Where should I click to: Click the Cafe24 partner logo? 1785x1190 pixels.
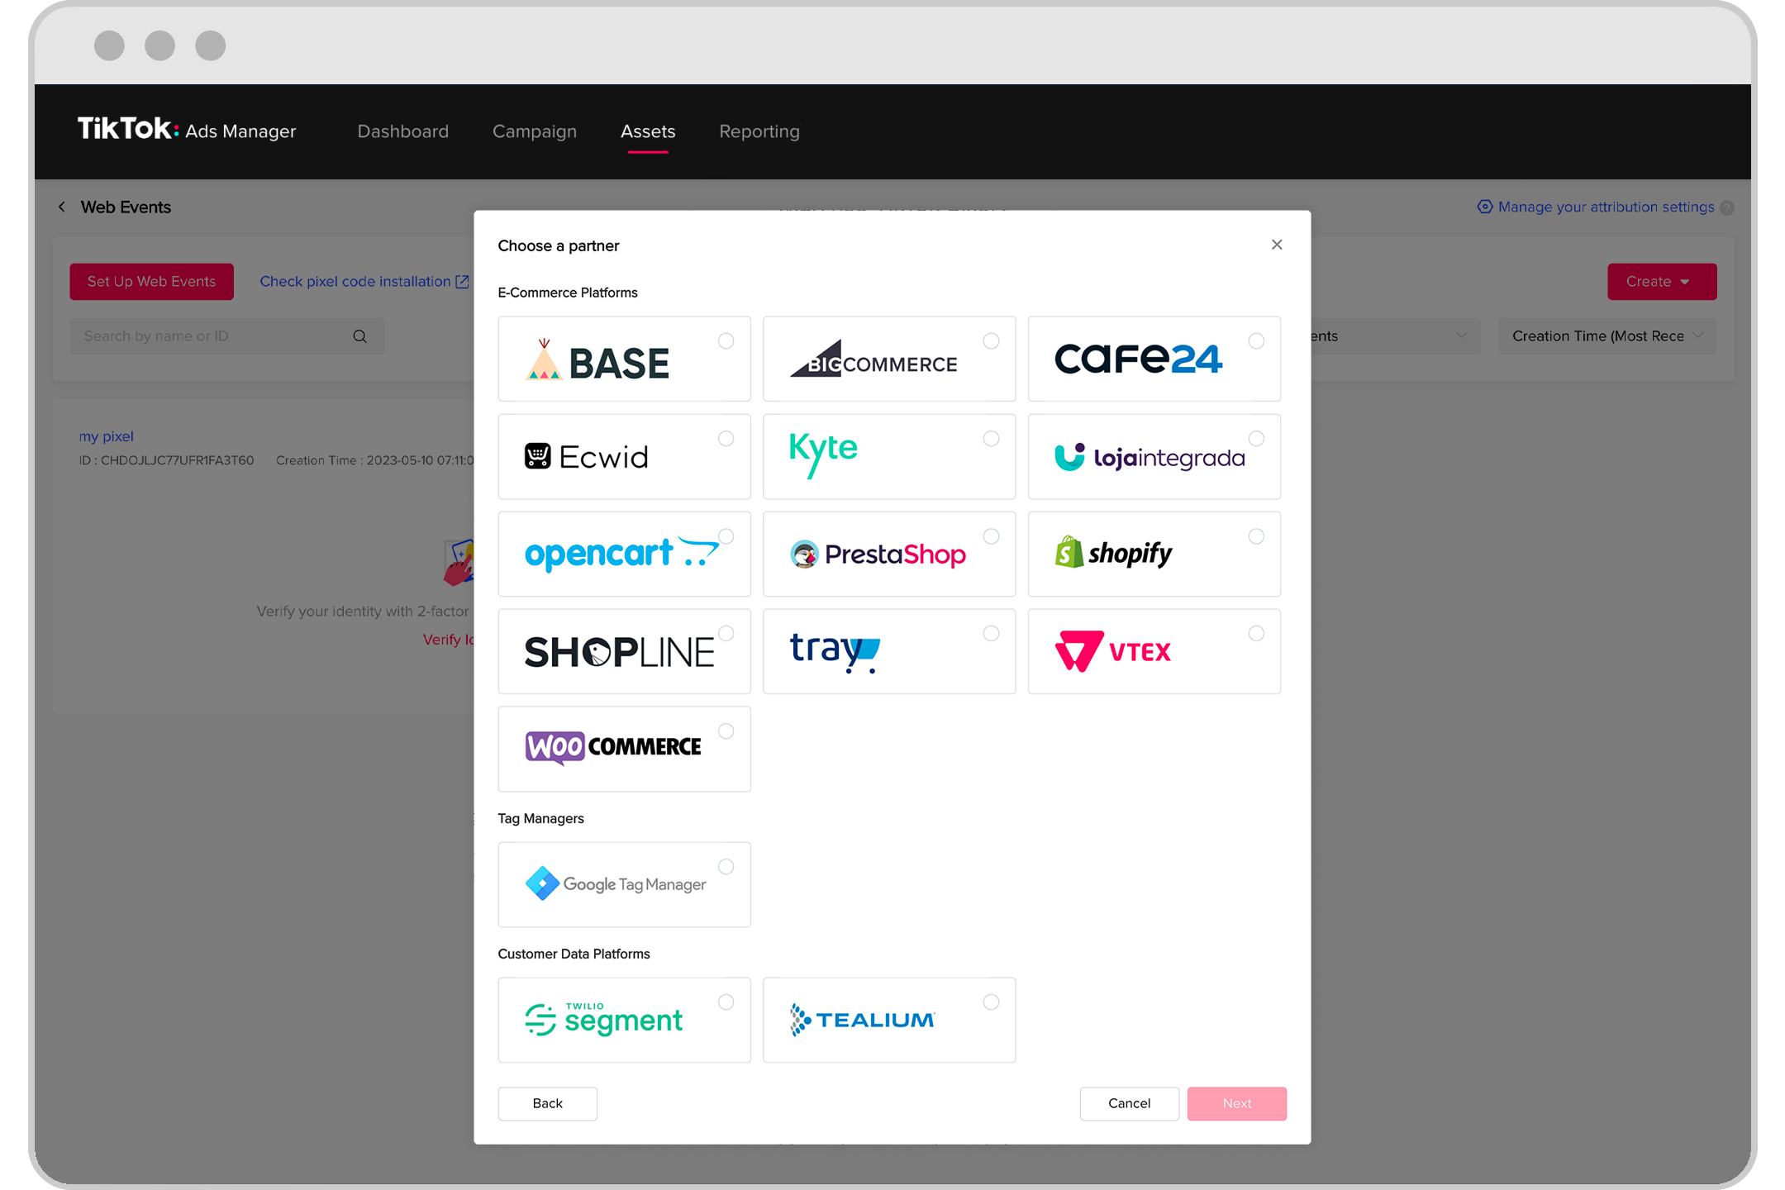tap(1138, 359)
